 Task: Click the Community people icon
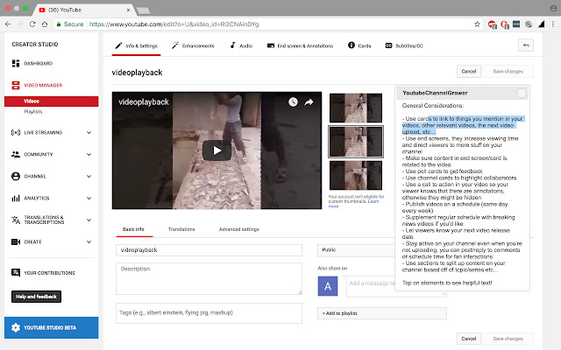(x=16, y=154)
